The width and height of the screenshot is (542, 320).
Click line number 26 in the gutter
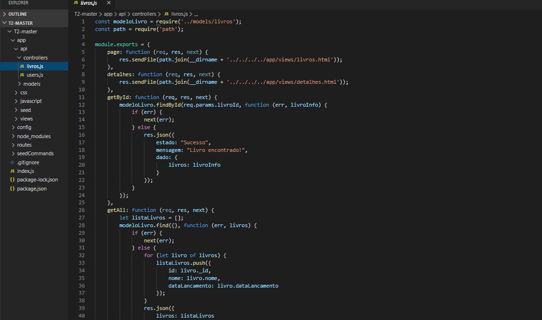pos(82,210)
